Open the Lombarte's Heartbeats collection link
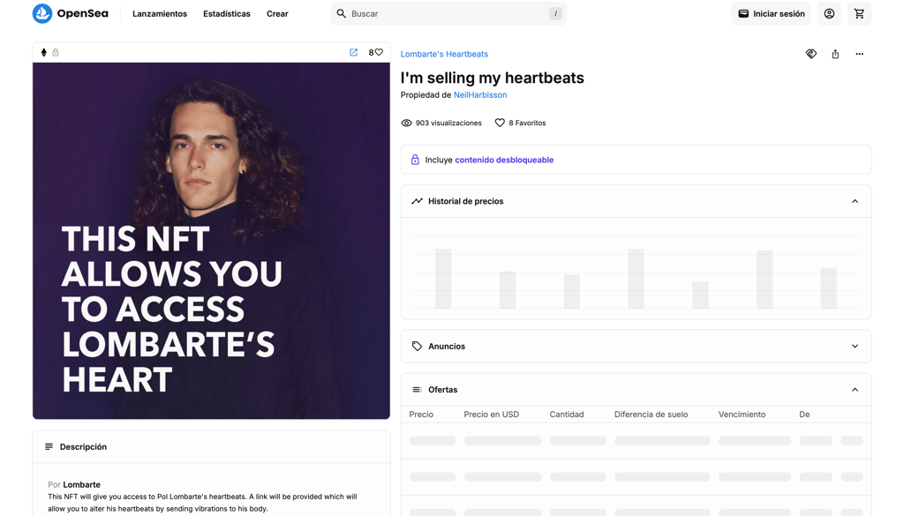Viewport: 904px width, 516px height. (444, 55)
